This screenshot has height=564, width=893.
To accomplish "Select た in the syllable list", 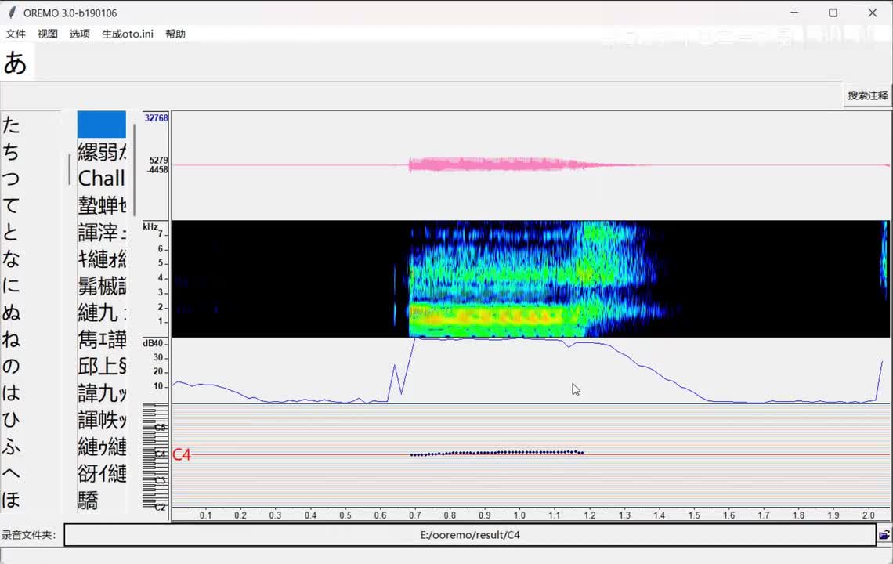I will pos(11,125).
